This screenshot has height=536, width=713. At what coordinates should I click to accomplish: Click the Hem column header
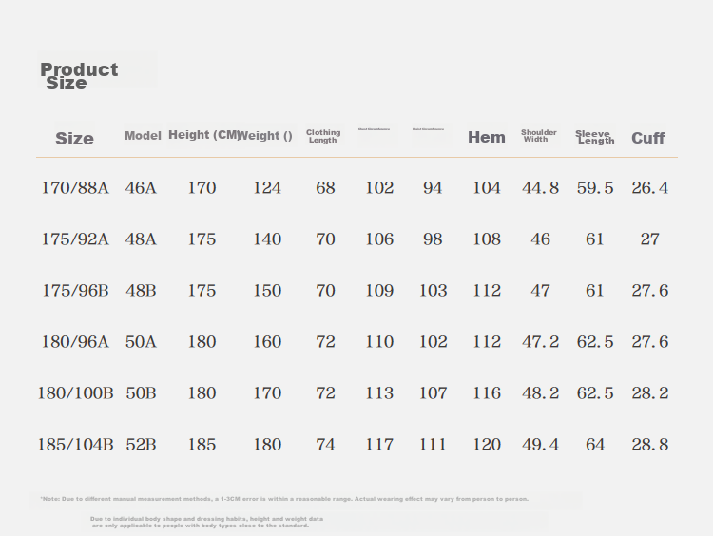pyautogui.click(x=487, y=137)
